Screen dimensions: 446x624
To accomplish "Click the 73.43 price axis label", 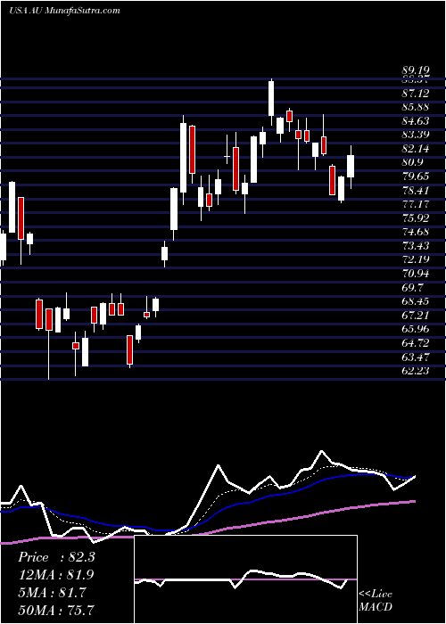I will pyautogui.click(x=415, y=246).
